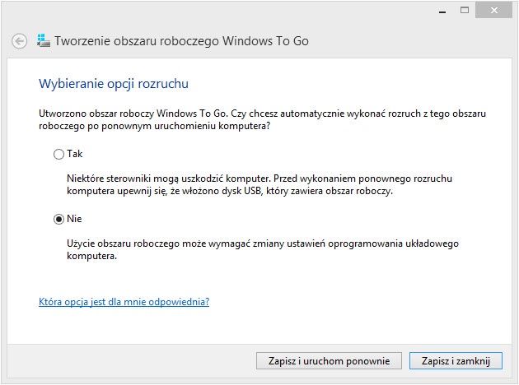Select the Nie radio button

(58, 219)
